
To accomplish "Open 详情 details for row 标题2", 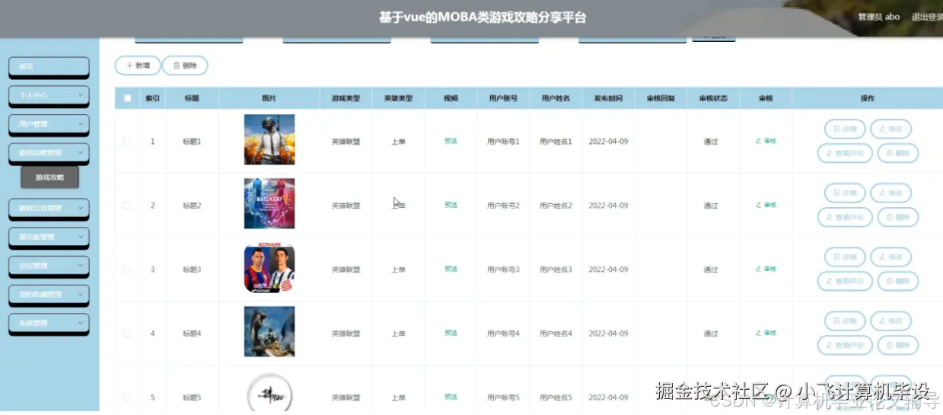I will point(845,193).
